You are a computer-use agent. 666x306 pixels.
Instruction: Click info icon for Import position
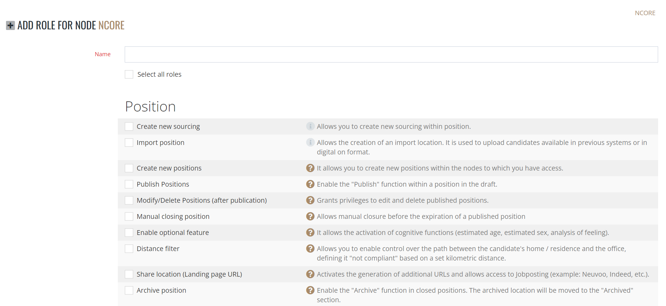[310, 142]
